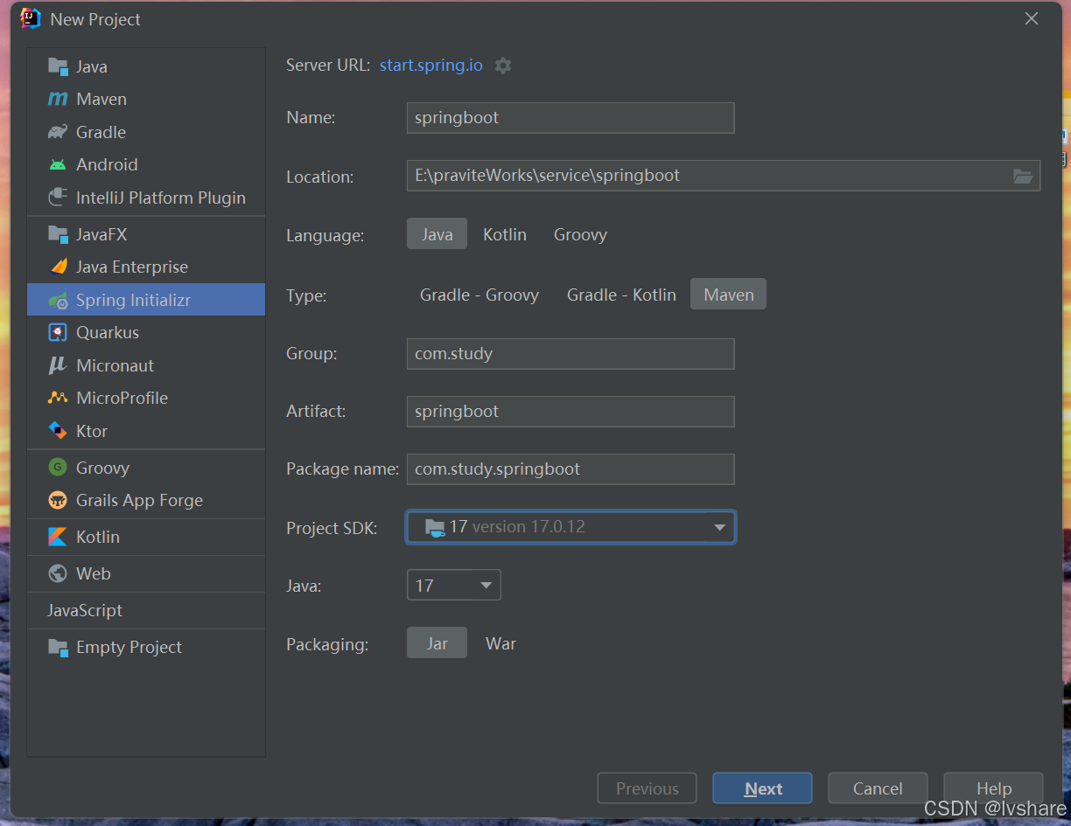
Task: Click the Quarkus logo icon
Action: tap(58, 332)
